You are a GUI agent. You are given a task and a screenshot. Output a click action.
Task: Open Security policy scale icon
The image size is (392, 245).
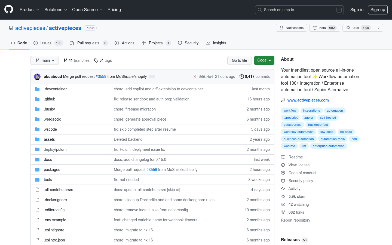pyautogui.click(x=283, y=181)
